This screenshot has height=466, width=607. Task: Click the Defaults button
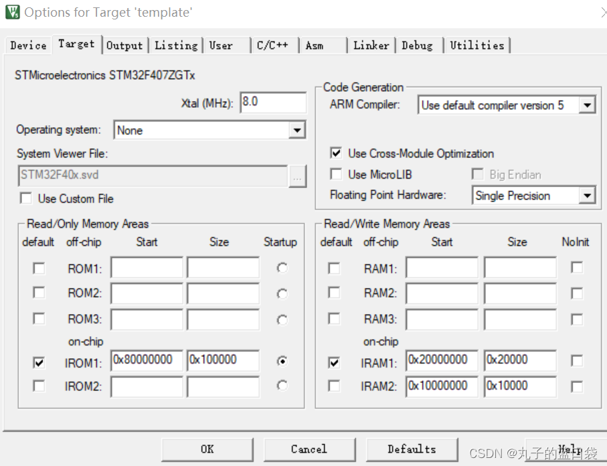412,449
